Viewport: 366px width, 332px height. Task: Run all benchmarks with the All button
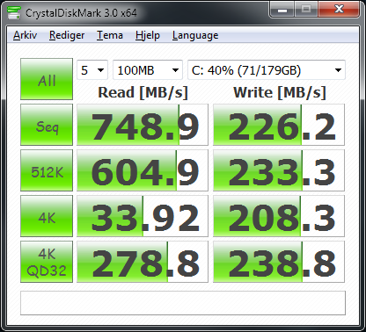(47, 79)
